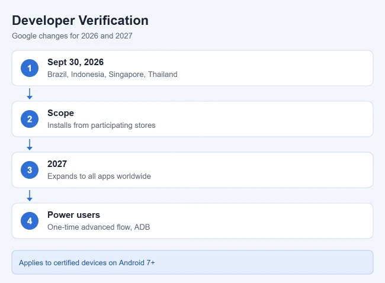Click the 'Power users' card title
385x283 pixels.
pyautogui.click(x=73, y=215)
